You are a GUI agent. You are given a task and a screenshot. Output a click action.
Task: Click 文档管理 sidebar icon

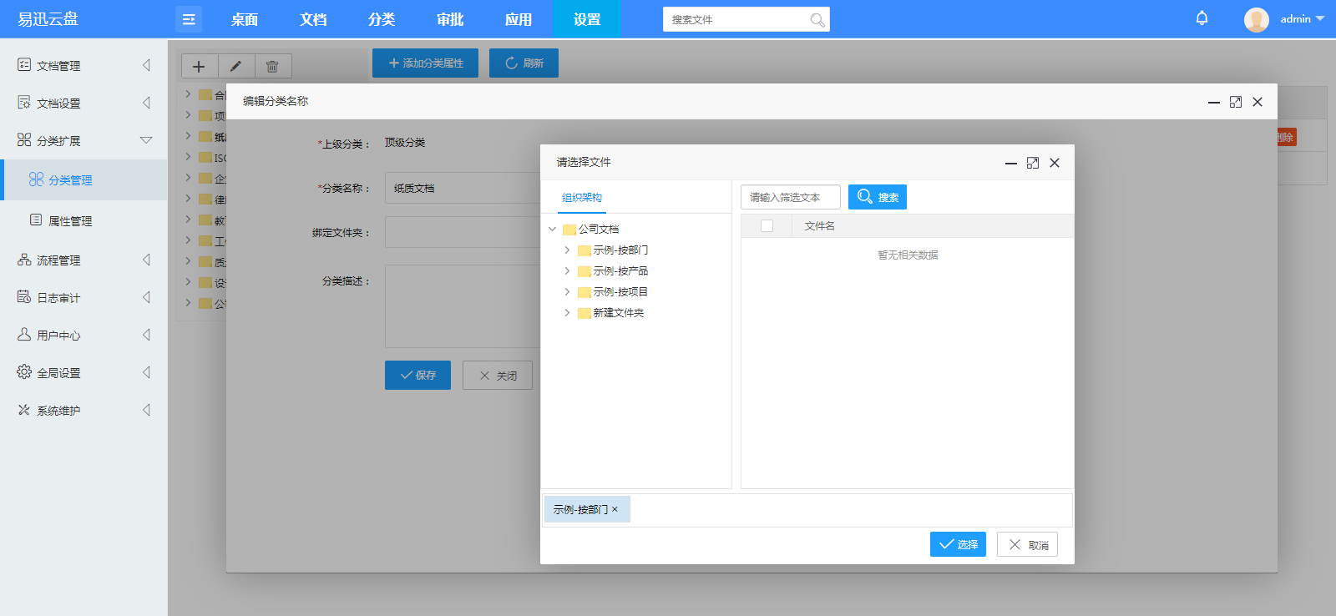pos(24,65)
